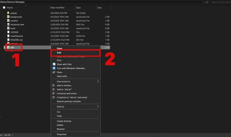Select the util file name
Image resolution: width=231 pixels, height=137 pixels.
tap(12, 47)
